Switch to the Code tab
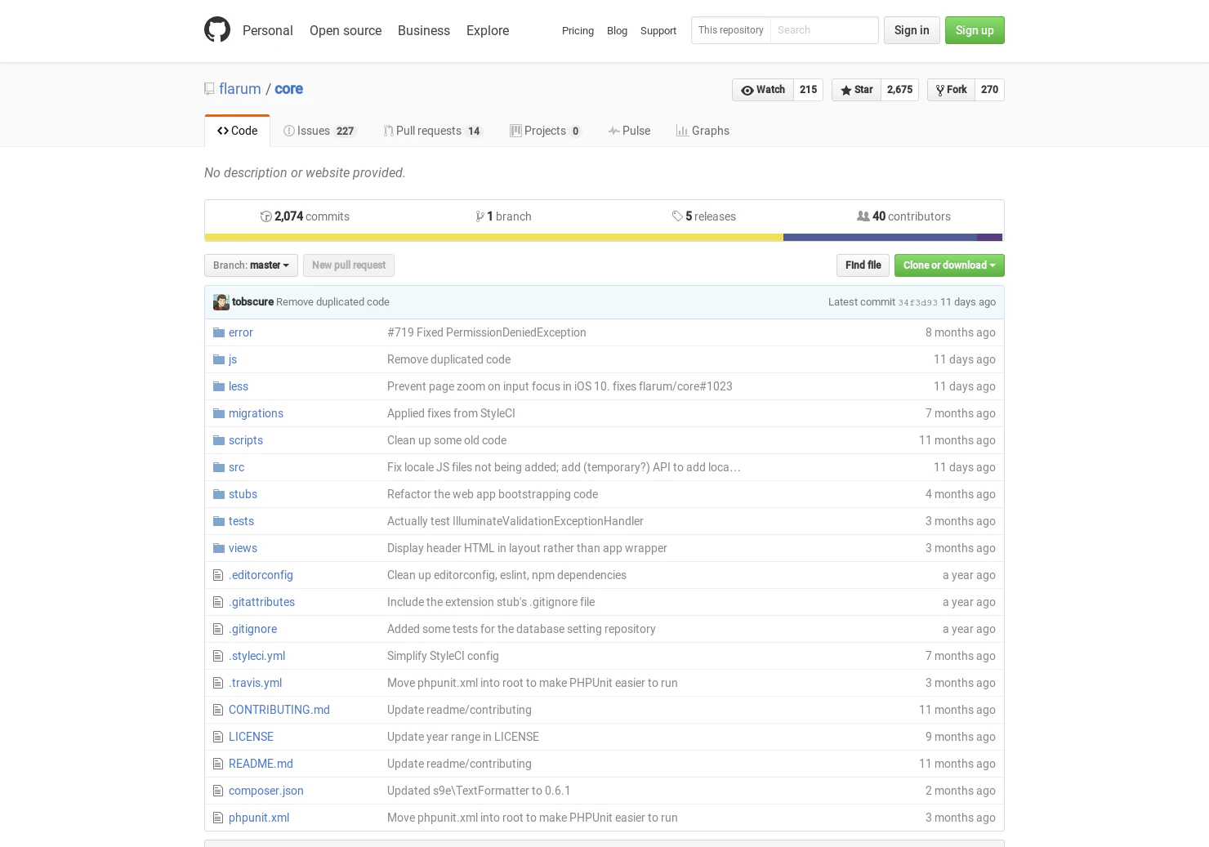This screenshot has height=847, width=1209. (237, 131)
